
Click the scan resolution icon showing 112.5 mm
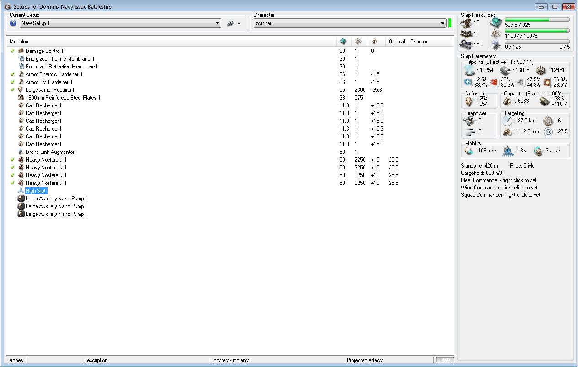(508, 132)
